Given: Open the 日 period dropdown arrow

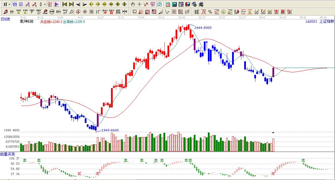Looking at the screenshot, I should 9,4.
